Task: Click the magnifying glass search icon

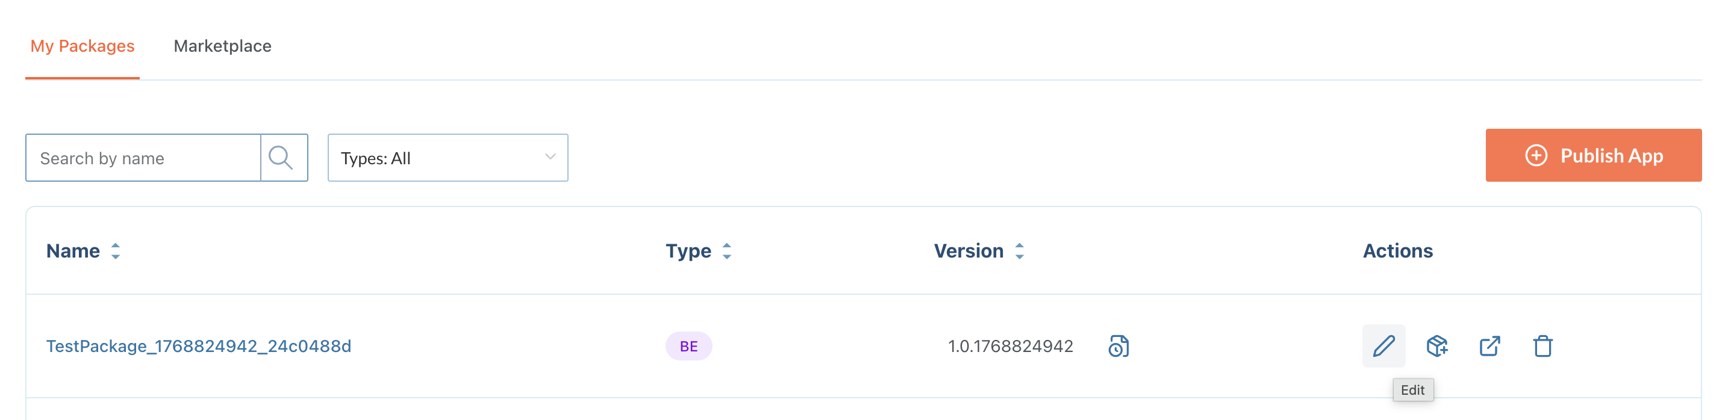Action: tap(281, 158)
